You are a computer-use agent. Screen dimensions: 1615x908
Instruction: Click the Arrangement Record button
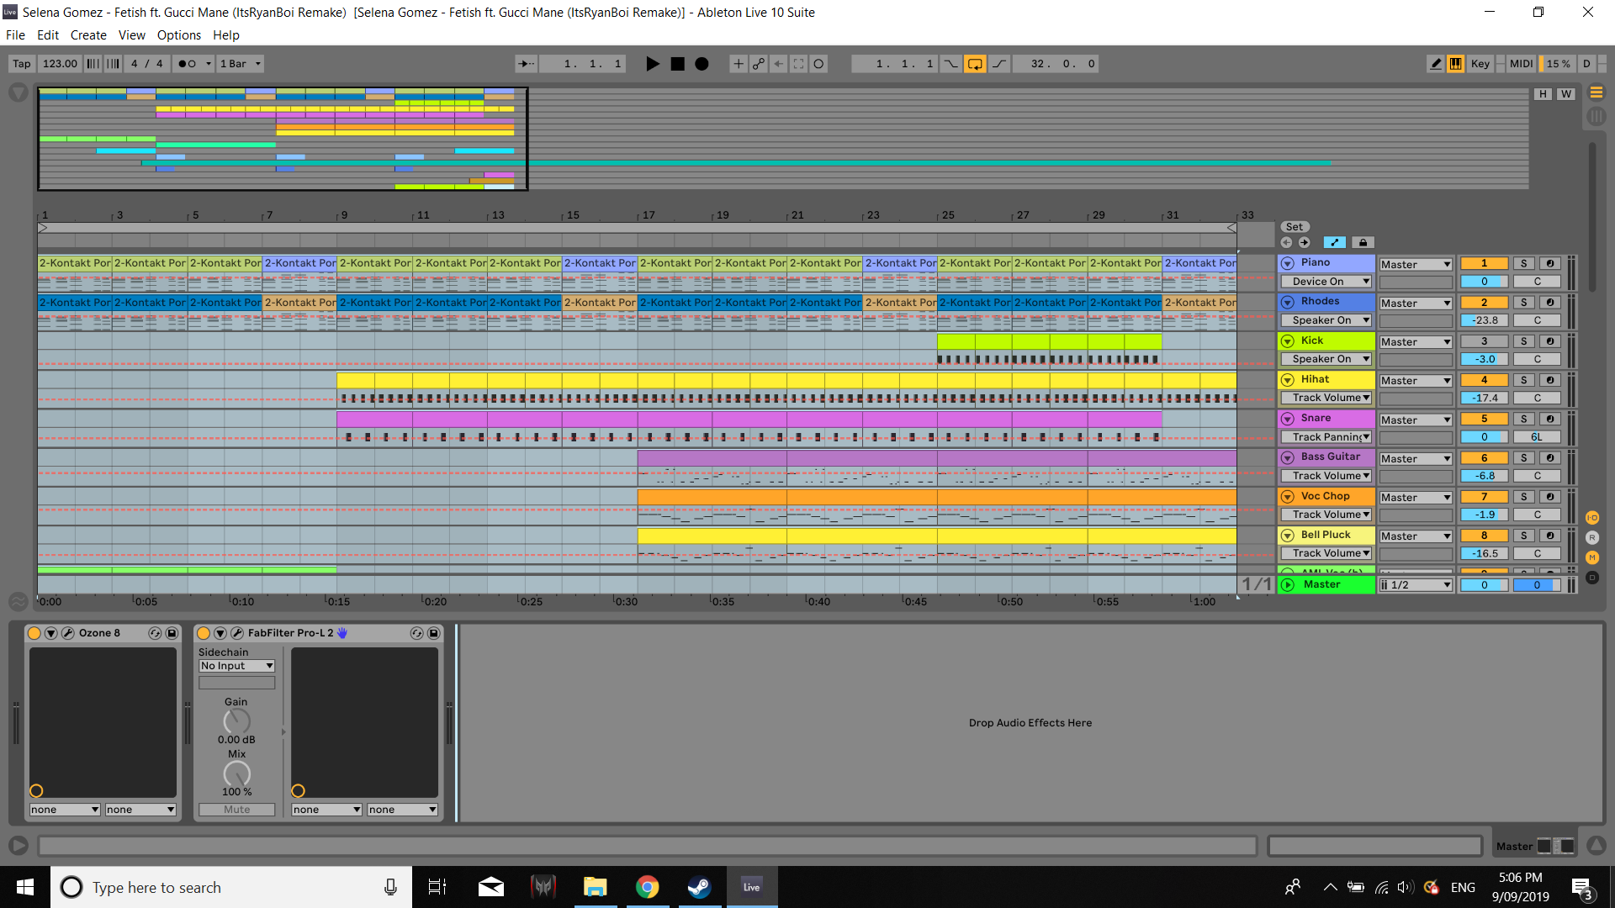702,64
